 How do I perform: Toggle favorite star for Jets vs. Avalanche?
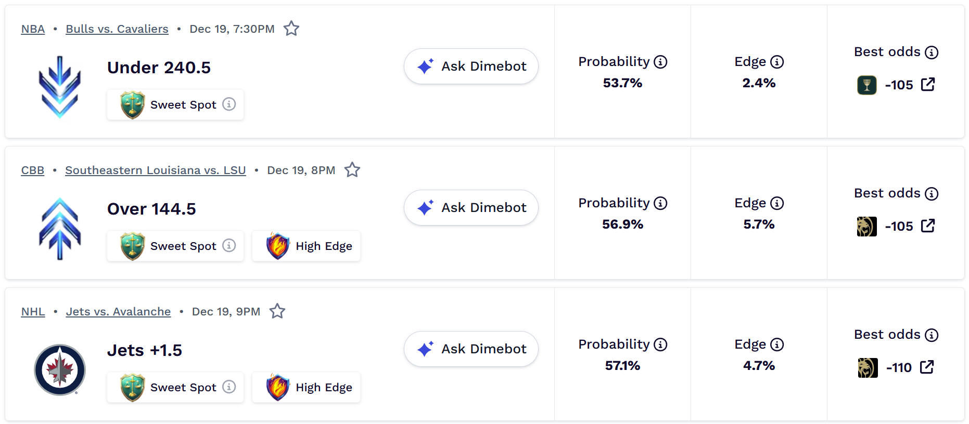[277, 311]
